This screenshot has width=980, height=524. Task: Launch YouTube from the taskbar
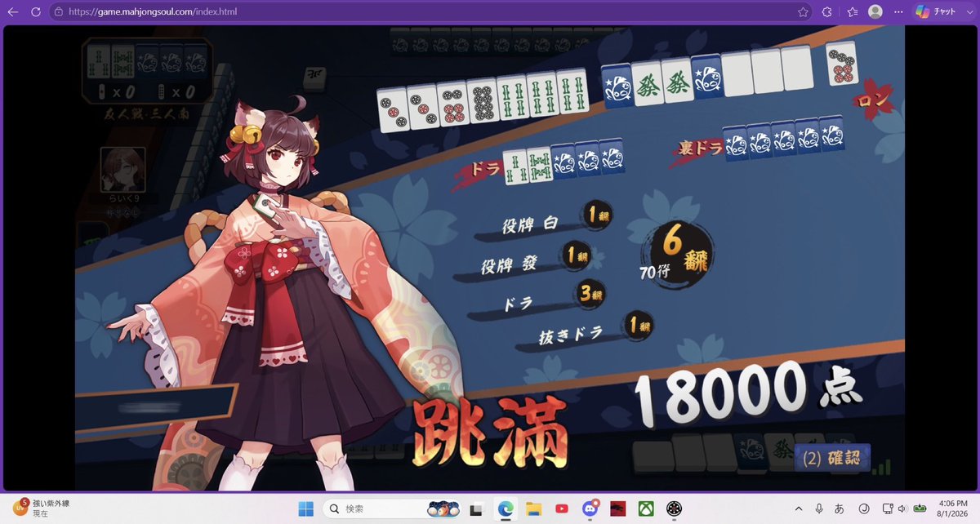(x=562, y=508)
